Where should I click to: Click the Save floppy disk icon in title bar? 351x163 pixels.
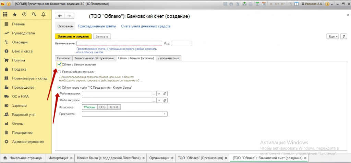(x=225, y=4)
